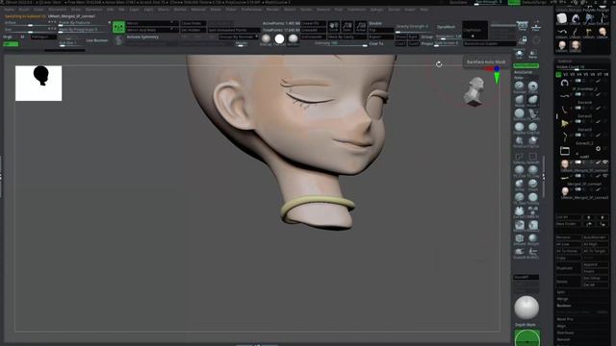Click the green symmetry face icon

(118, 27)
